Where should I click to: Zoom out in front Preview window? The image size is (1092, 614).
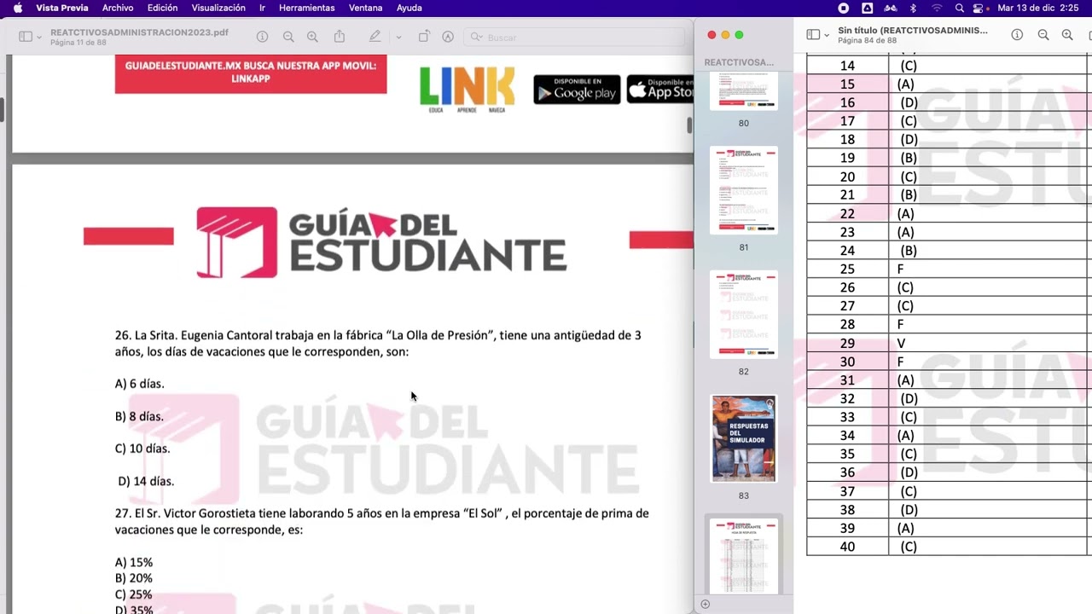click(x=1043, y=35)
